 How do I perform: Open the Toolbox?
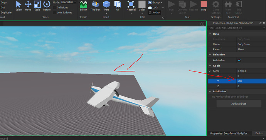click(x=96, y=6)
